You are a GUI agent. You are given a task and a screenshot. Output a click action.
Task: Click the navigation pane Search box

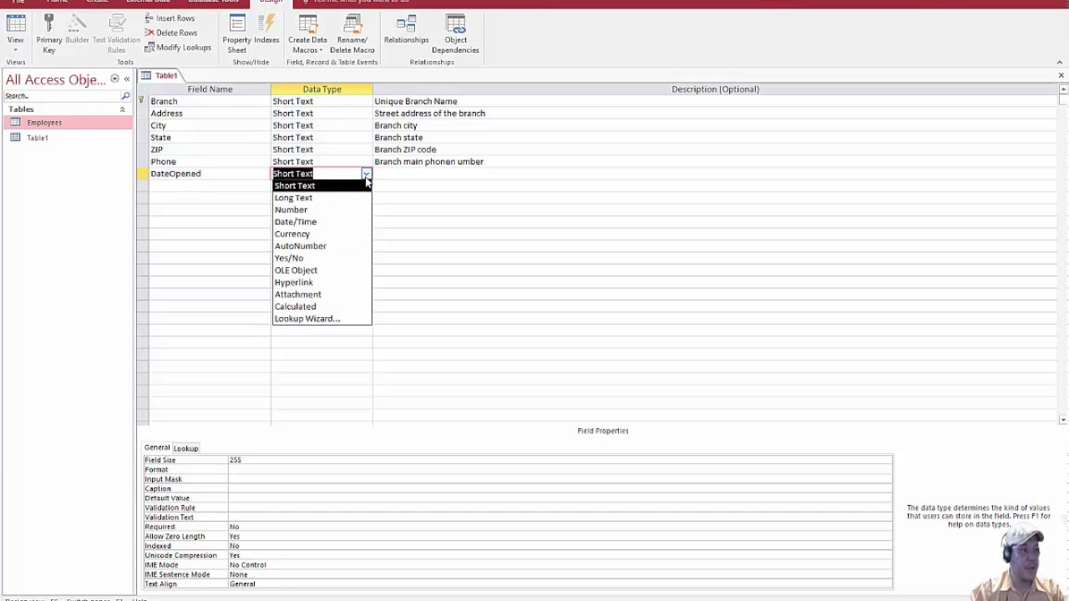click(x=62, y=96)
